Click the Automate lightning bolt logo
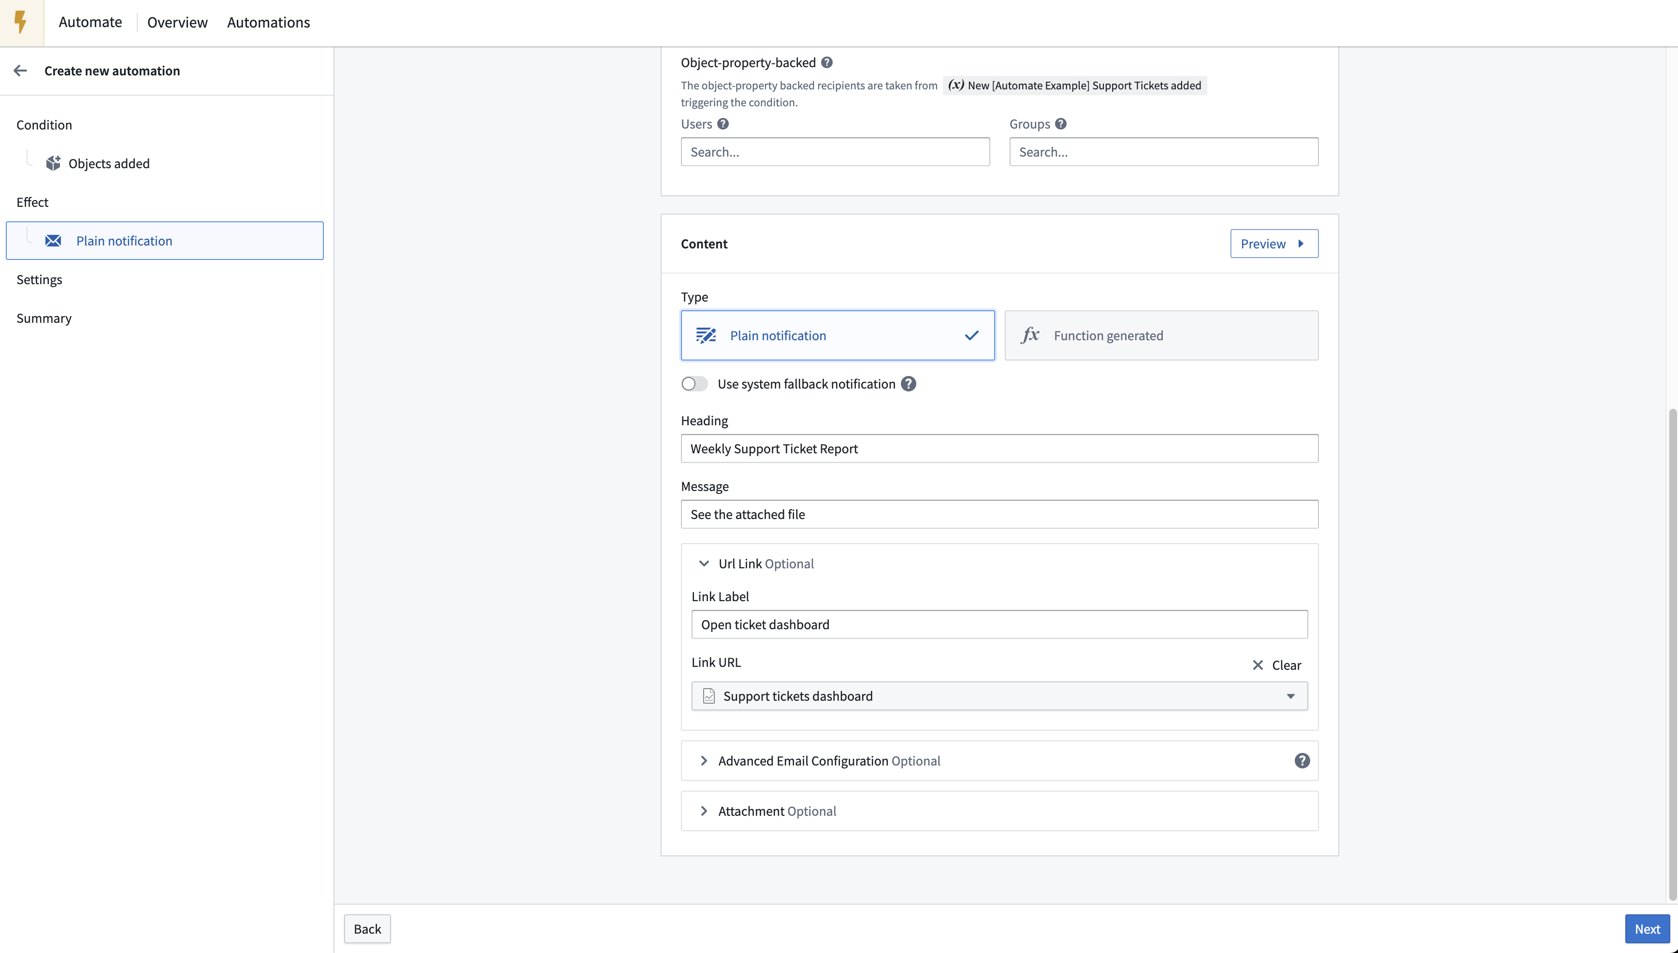Viewport: 1678px width, 953px height. click(22, 22)
